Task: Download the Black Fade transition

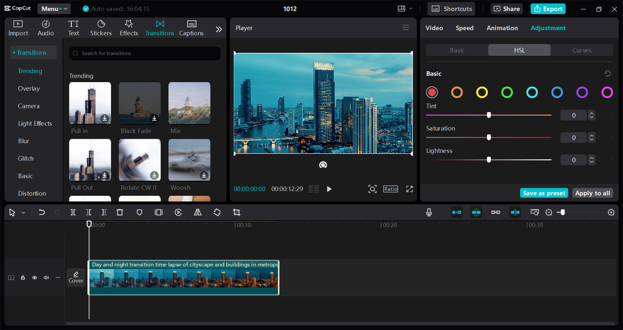Action: tap(154, 118)
